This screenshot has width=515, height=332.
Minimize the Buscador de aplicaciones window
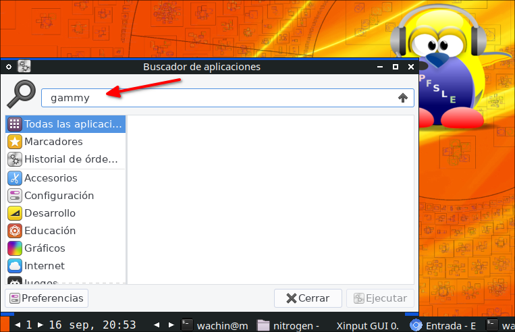pyautogui.click(x=380, y=67)
